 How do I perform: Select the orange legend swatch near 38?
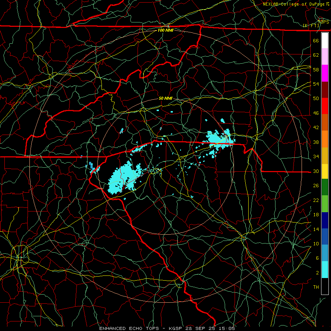(x=325, y=139)
